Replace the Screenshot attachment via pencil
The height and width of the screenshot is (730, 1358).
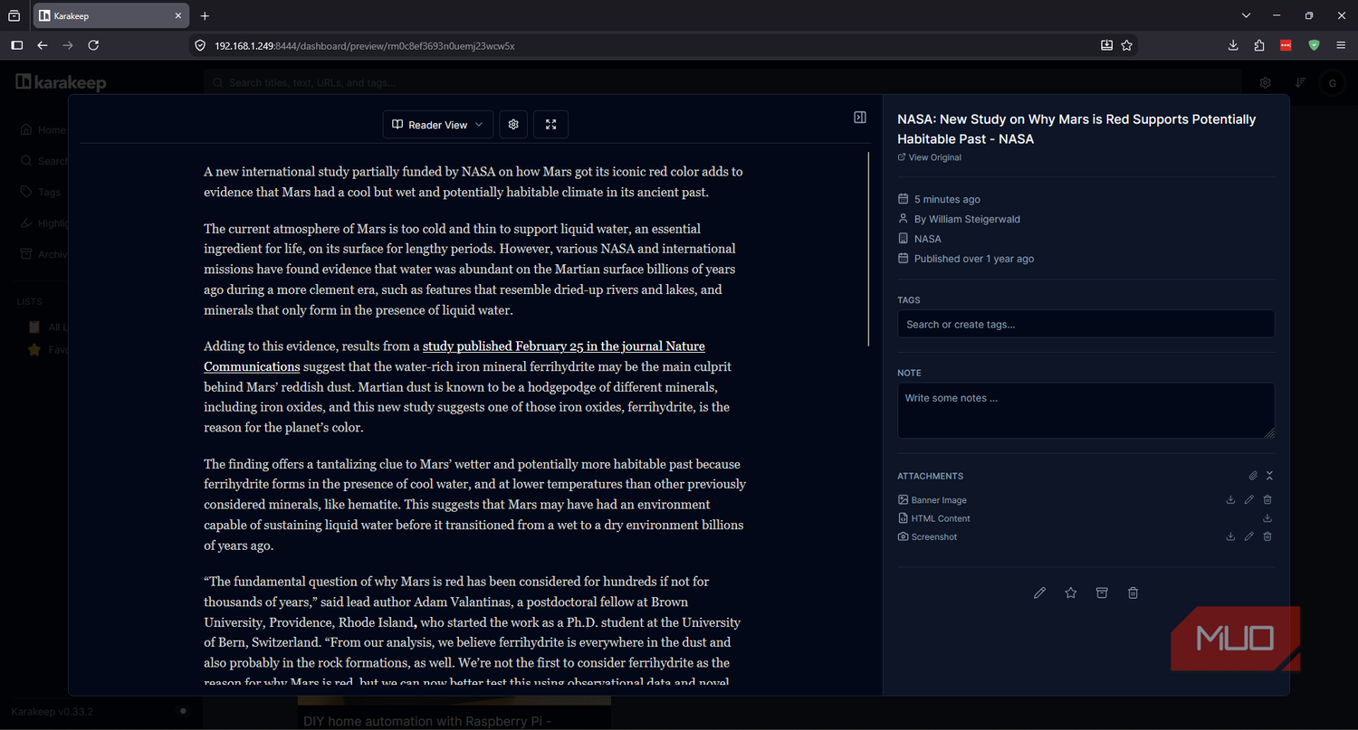1249,536
